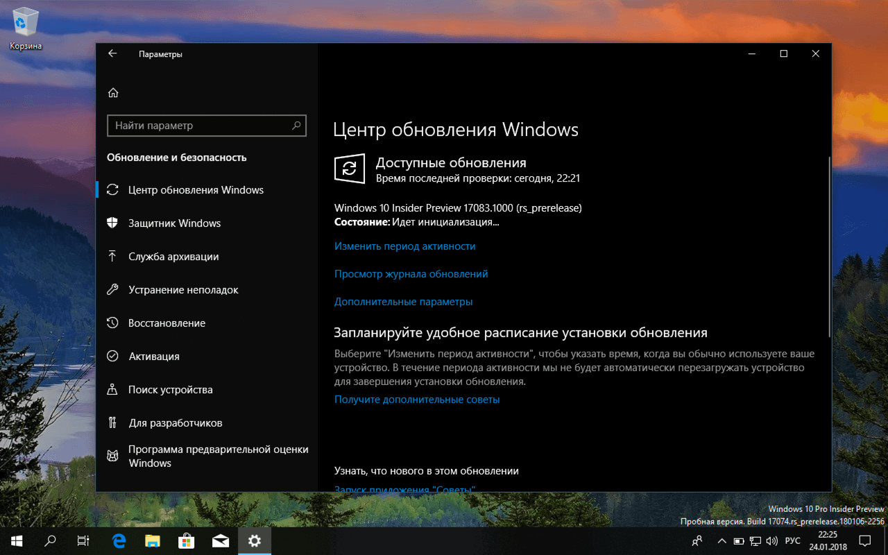
Task: Select the wrench icon for Устранение неполадок
Action: [x=112, y=290]
